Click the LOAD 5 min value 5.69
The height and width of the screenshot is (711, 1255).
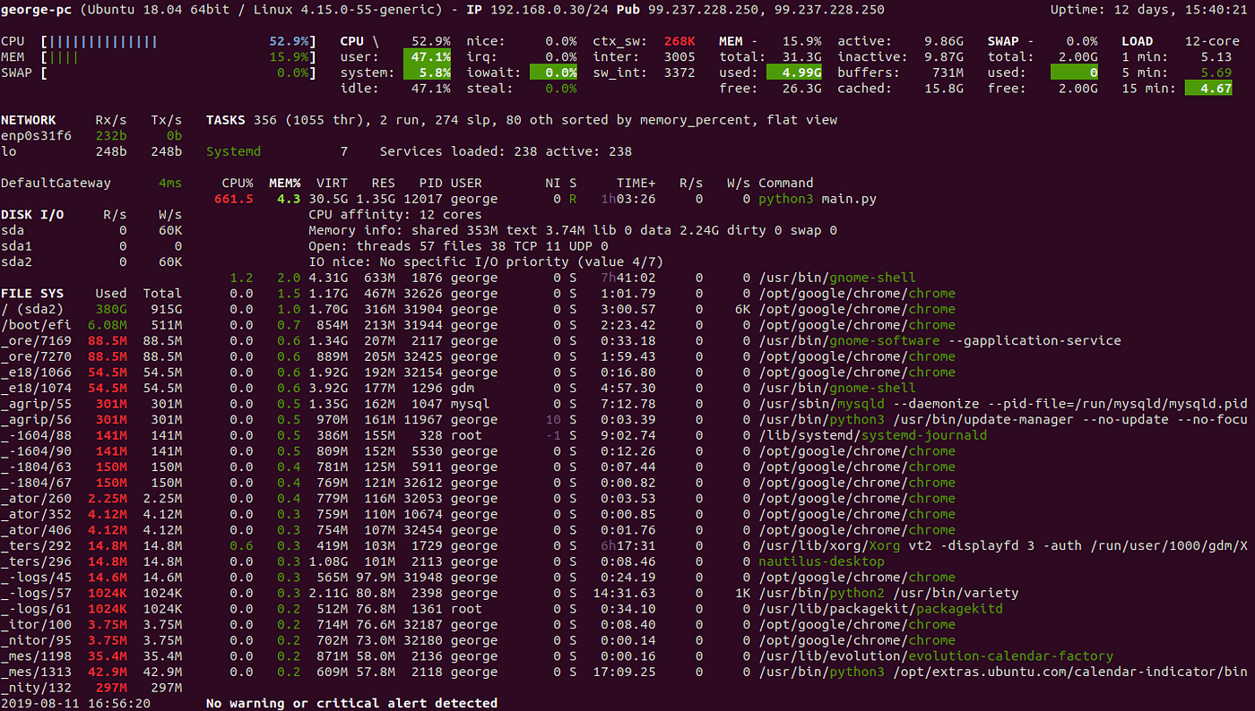(1215, 73)
